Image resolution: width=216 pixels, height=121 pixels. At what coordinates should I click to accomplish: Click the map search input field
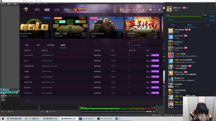click(145, 45)
